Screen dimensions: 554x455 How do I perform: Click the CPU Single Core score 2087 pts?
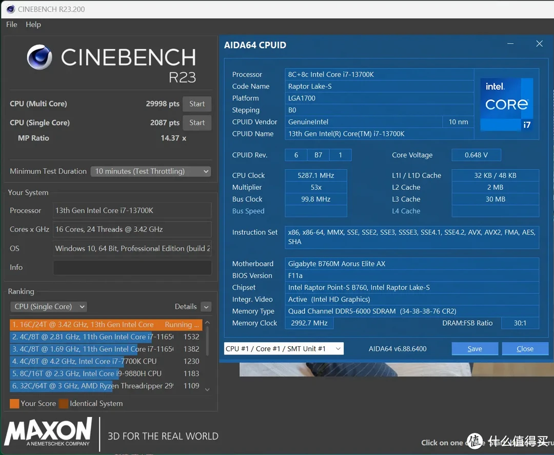(x=165, y=123)
